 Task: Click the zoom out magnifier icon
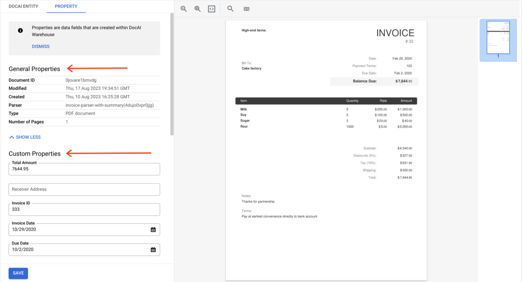(x=184, y=9)
